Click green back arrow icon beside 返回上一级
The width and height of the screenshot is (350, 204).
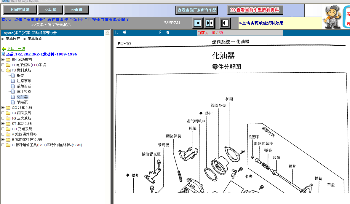pos(4,49)
